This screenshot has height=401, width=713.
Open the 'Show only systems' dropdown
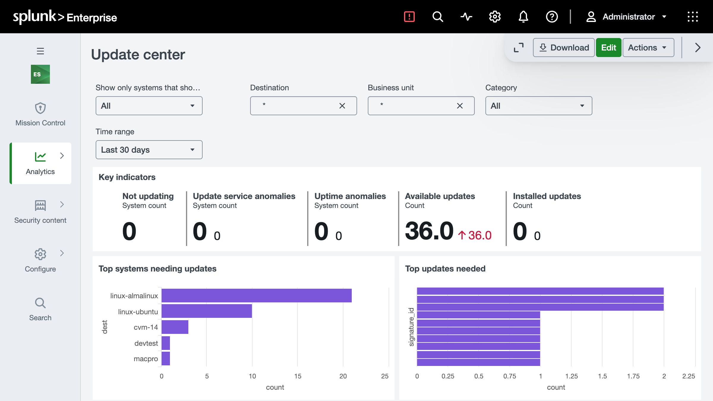149,106
